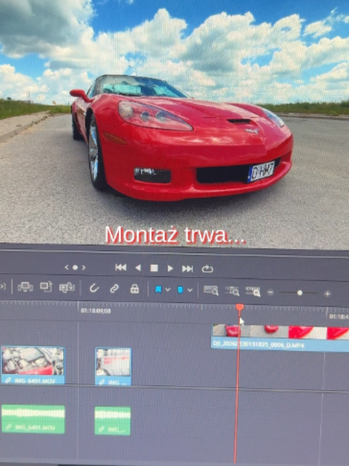Toggle the position lock padlock icon

point(135,288)
